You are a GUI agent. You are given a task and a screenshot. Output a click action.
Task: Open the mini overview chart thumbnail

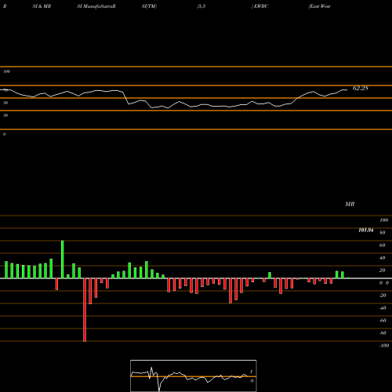point(194,376)
